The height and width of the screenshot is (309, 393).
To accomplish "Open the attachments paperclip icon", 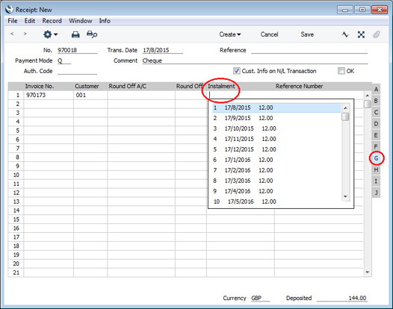I will [x=377, y=34].
